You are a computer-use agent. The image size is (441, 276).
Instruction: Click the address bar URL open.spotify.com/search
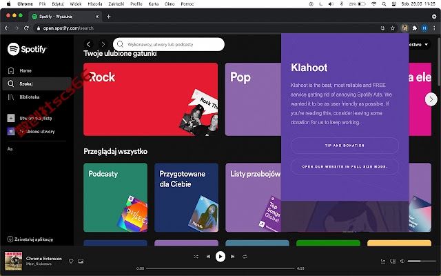tap(68, 28)
